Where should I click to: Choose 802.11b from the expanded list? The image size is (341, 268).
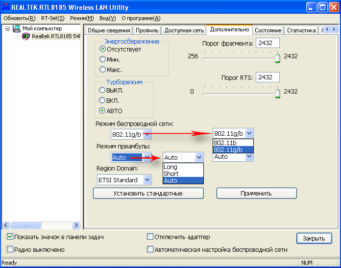tap(233, 143)
